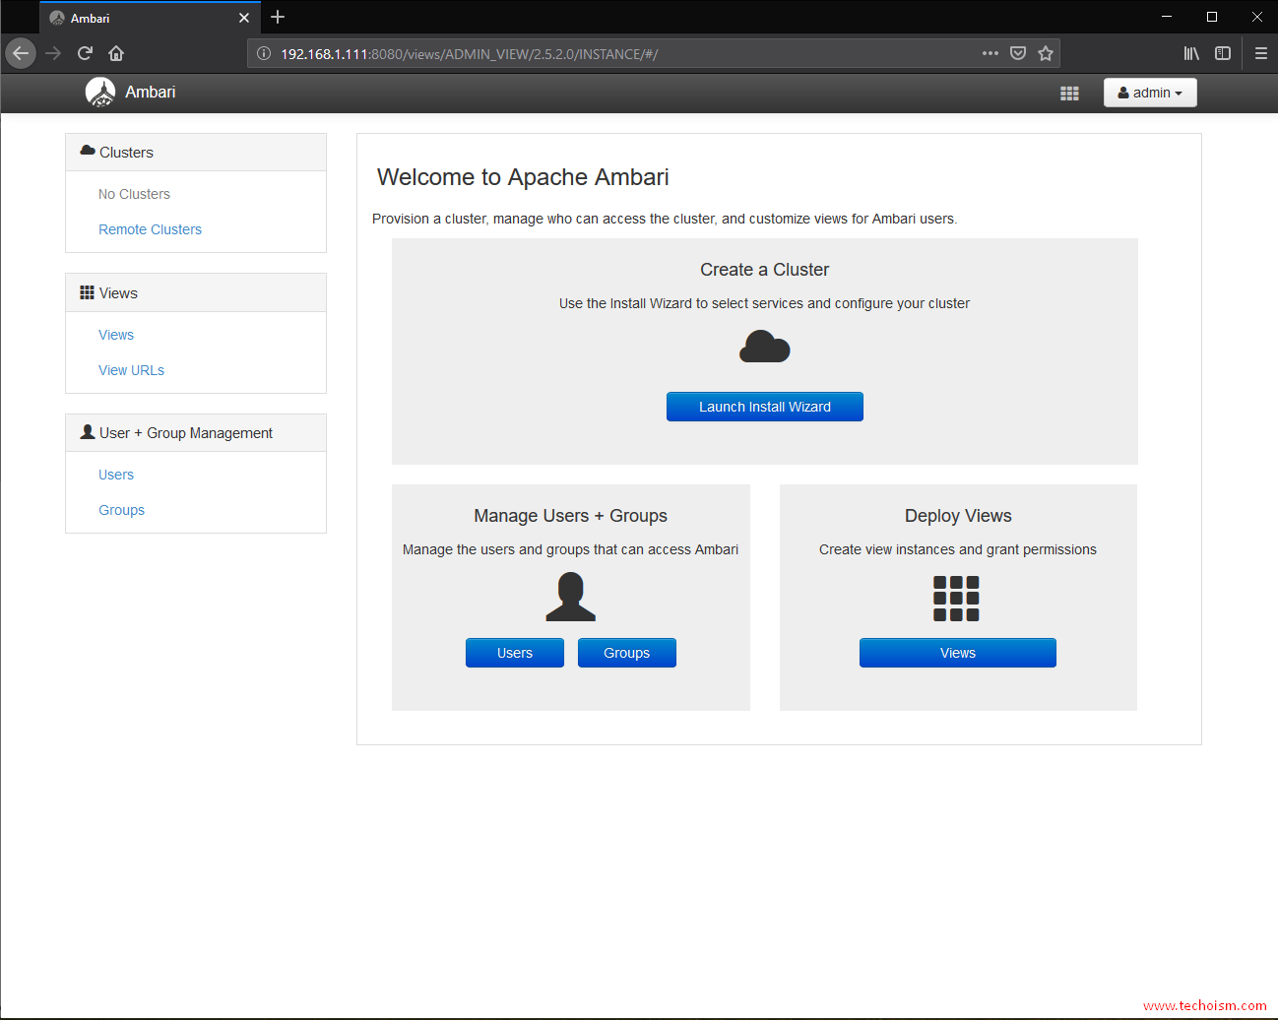Viewport: 1278px width, 1020px height.
Task: Bookmark this page with star icon
Action: (1046, 53)
